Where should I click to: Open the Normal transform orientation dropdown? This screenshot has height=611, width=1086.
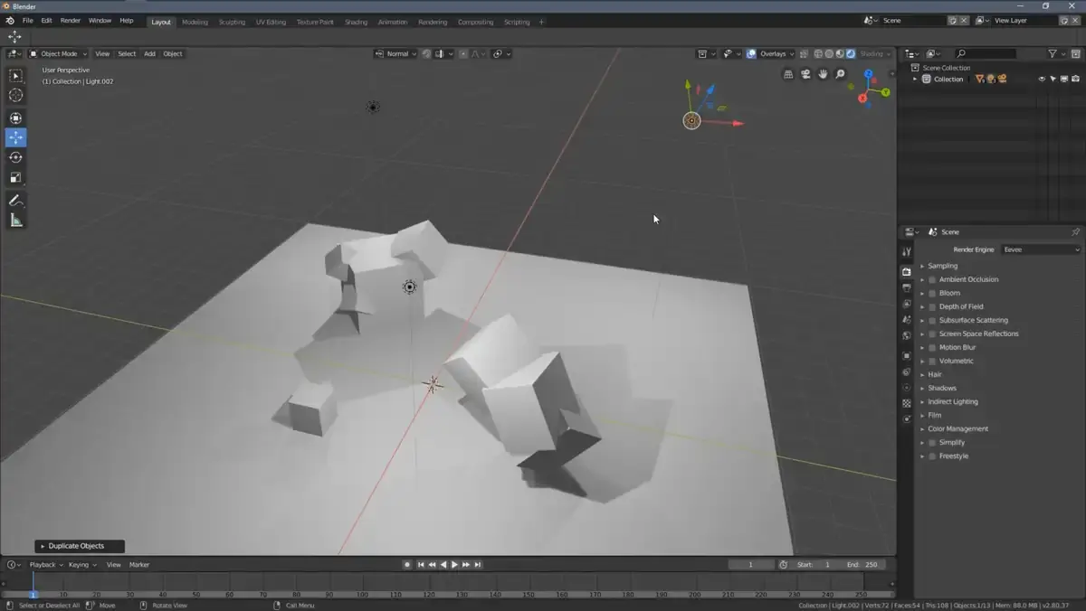[x=396, y=53]
